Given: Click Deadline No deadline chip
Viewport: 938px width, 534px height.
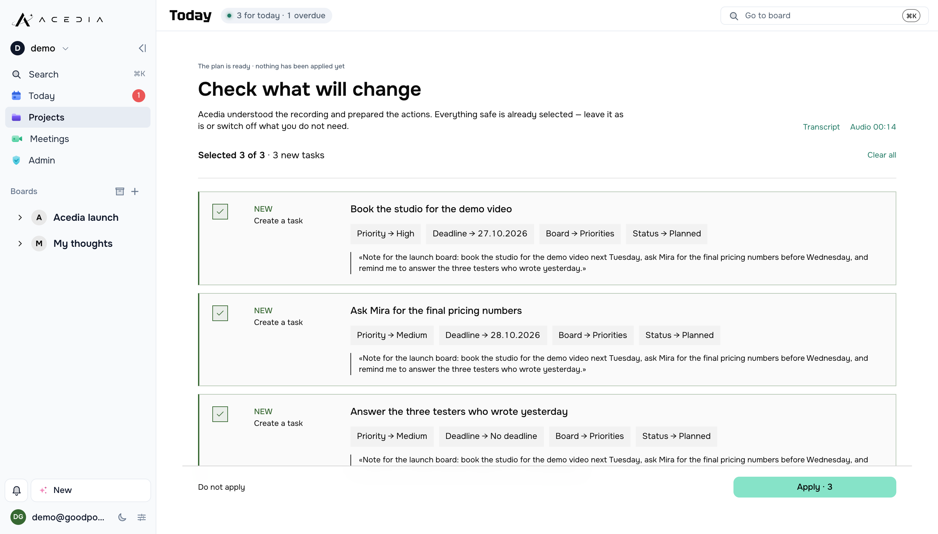Looking at the screenshot, I should coord(491,436).
